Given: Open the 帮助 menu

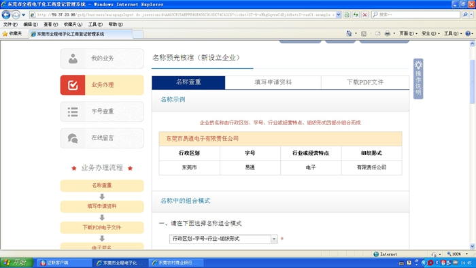Looking at the screenshot, I should click(116, 24).
